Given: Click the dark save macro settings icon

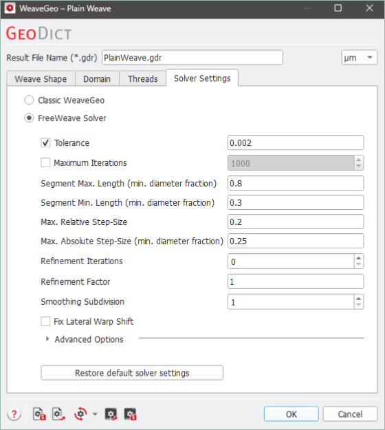Looking at the screenshot, I should [x=130, y=413].
